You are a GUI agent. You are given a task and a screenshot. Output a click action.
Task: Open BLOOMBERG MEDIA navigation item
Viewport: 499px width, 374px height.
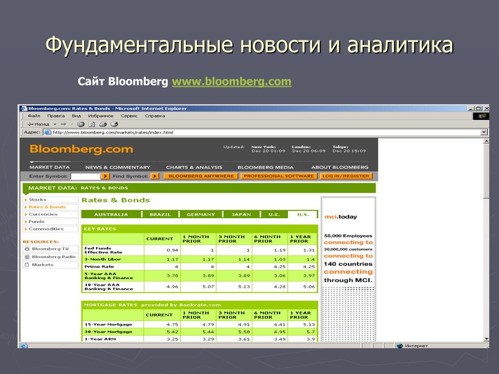[266, 168]
